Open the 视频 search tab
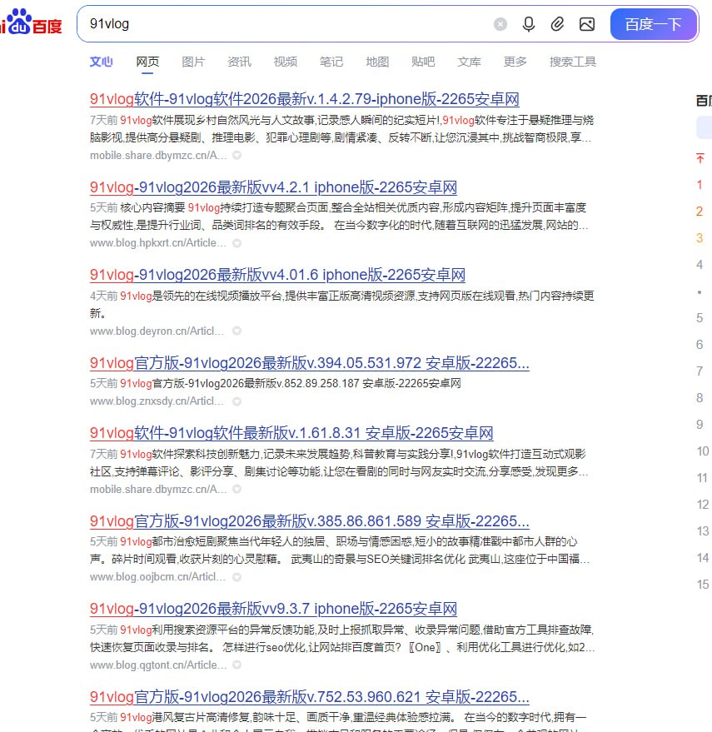Viewport: 712px width, 732px height. [x=286, y=62]
